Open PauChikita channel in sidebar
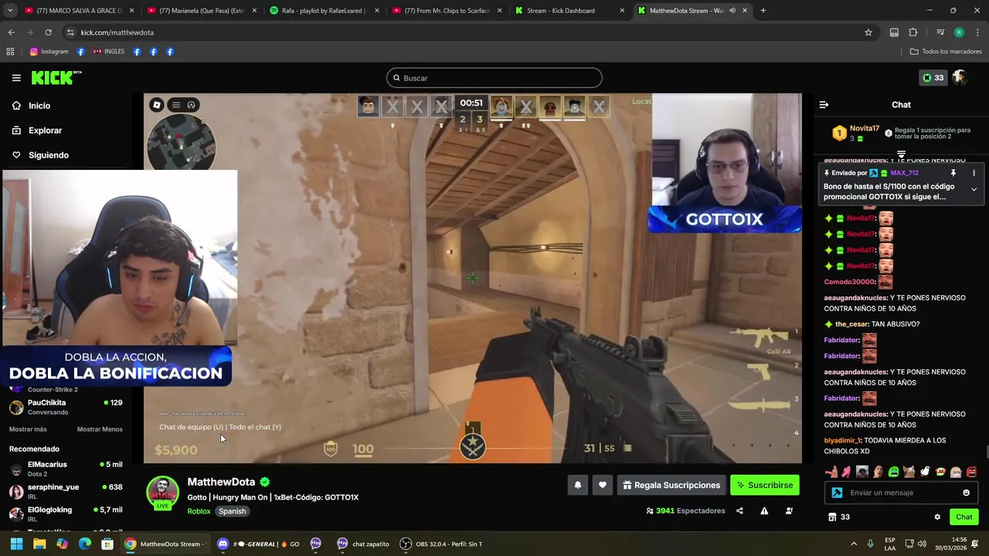Image resolution: width=989 pixels, height=556 pixels. pos(66,407)
